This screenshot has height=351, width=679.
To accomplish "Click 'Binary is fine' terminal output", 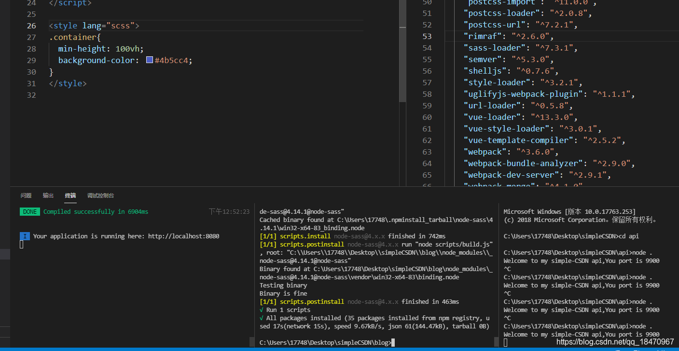I will (x=283, y=294).
